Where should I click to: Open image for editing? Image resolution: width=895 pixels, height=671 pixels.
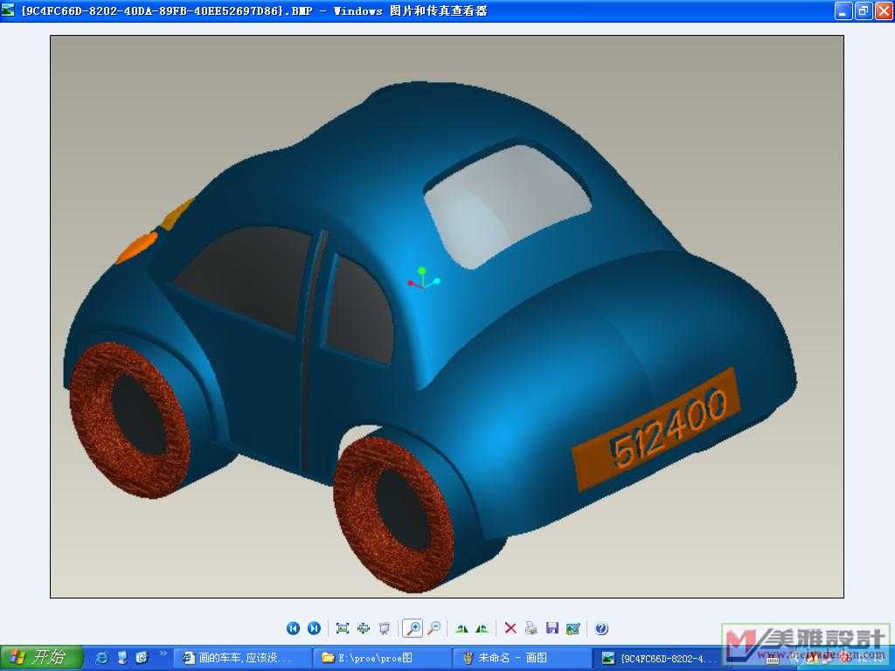click(573, 628)
